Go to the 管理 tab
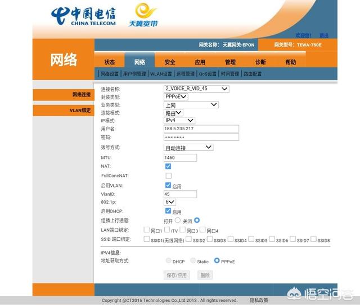Viewport: 360px width, 307px height. point(230,62)
